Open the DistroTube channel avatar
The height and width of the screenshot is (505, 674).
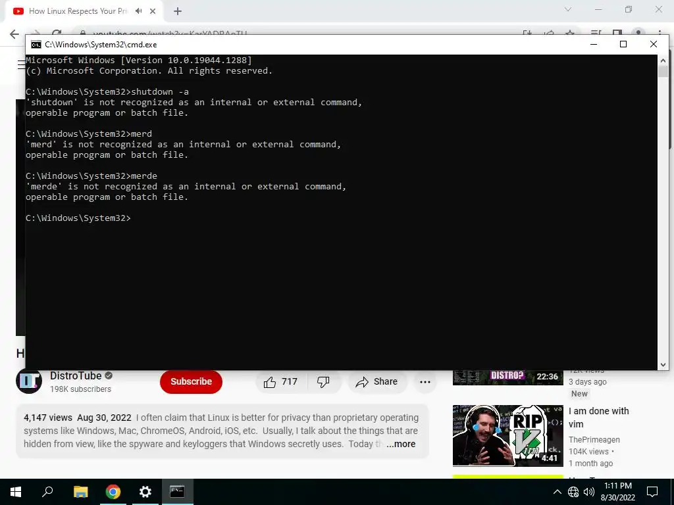pos(29,381)
